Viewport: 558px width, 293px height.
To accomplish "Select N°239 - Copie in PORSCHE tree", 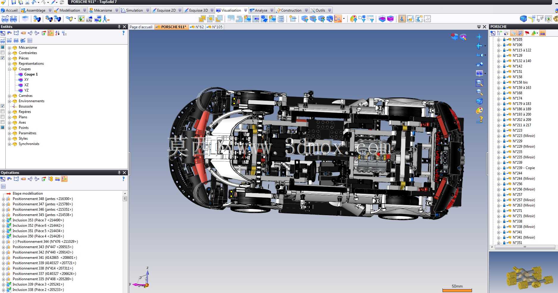I will coord(524,168).
